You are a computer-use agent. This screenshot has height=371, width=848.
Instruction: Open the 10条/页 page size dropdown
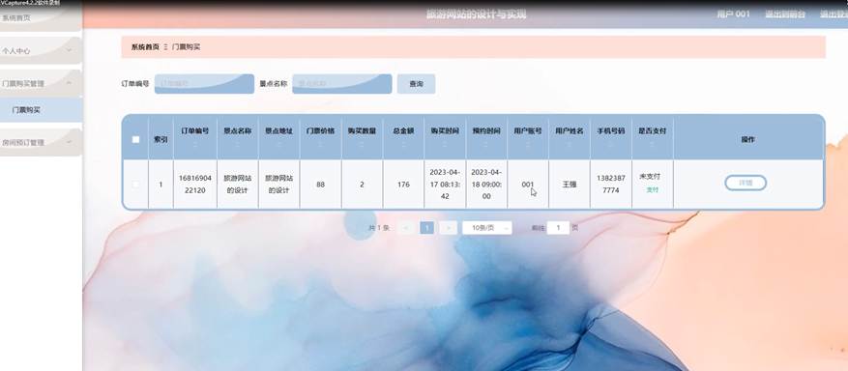click(486, 228)
